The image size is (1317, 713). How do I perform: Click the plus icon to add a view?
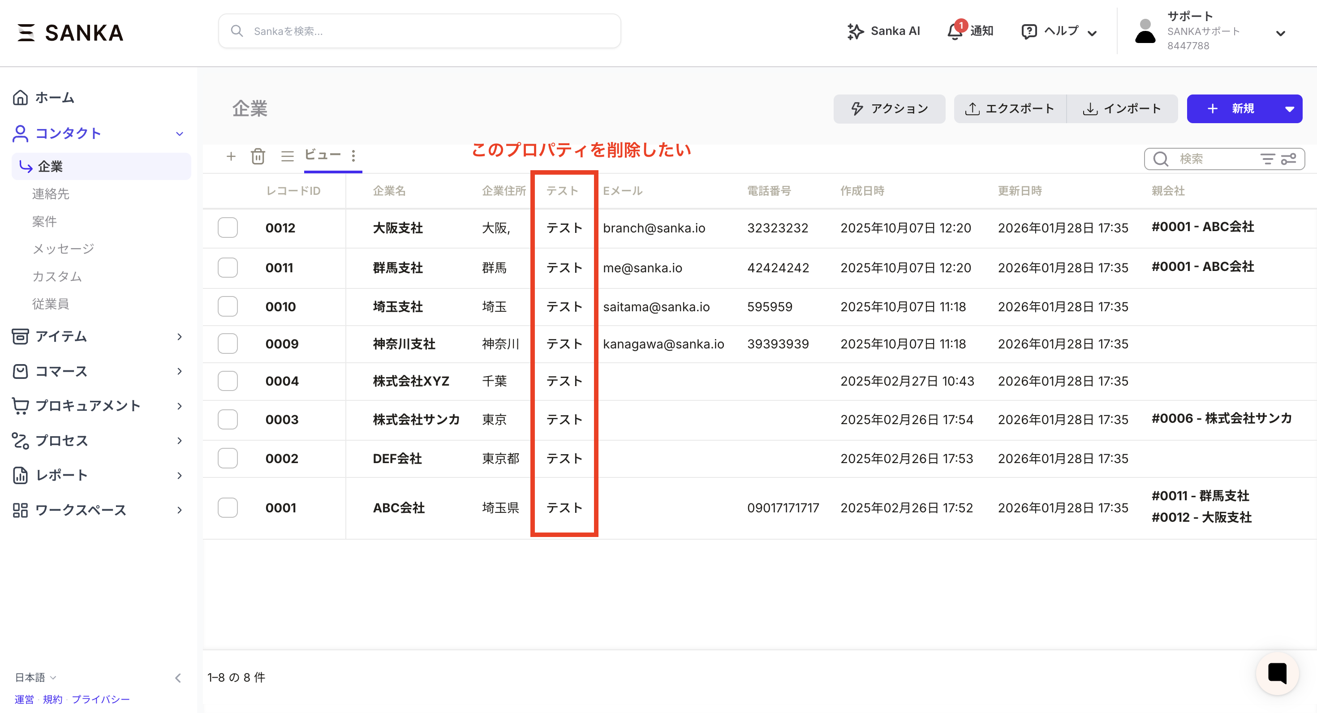coord(231,156)
